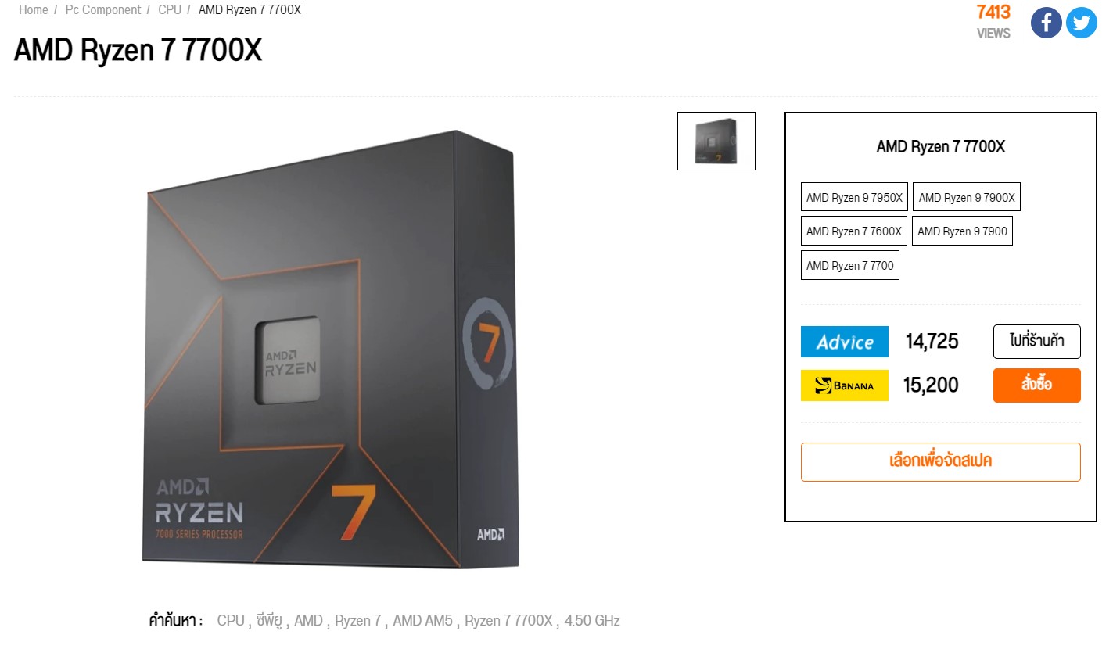Open the Home breadcrumb link
This screenshot has width=1113, height=649.
point(34,10)
